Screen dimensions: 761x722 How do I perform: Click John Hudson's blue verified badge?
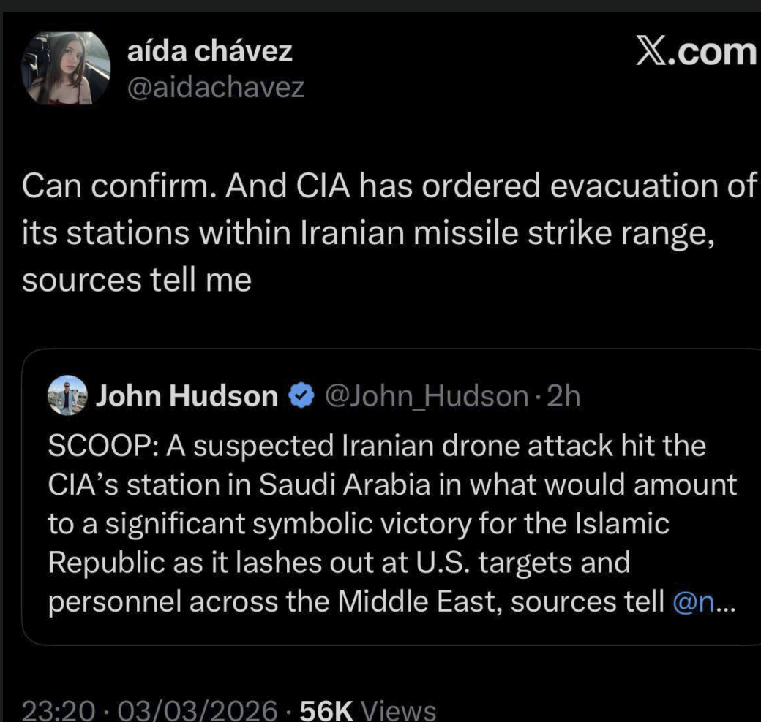(300, 397)
